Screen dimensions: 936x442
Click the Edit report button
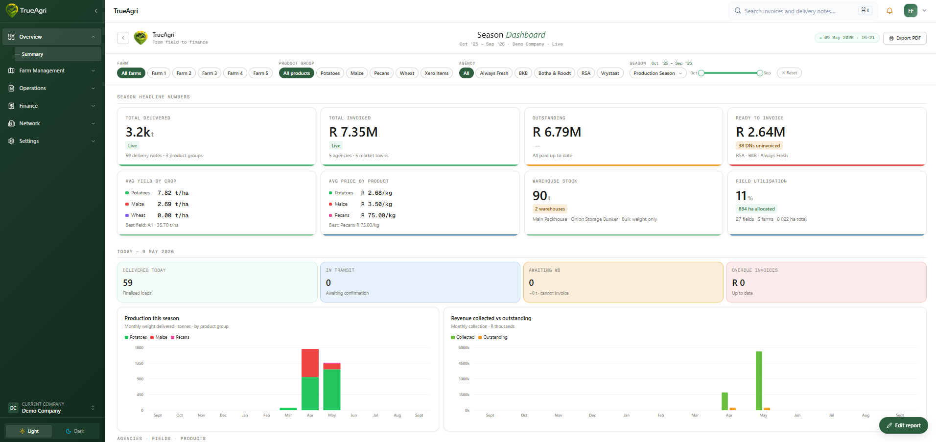click(903, 425)
